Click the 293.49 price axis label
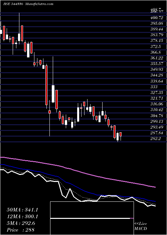The height and width of the screenshot is (235, 167). pos(157,127)
